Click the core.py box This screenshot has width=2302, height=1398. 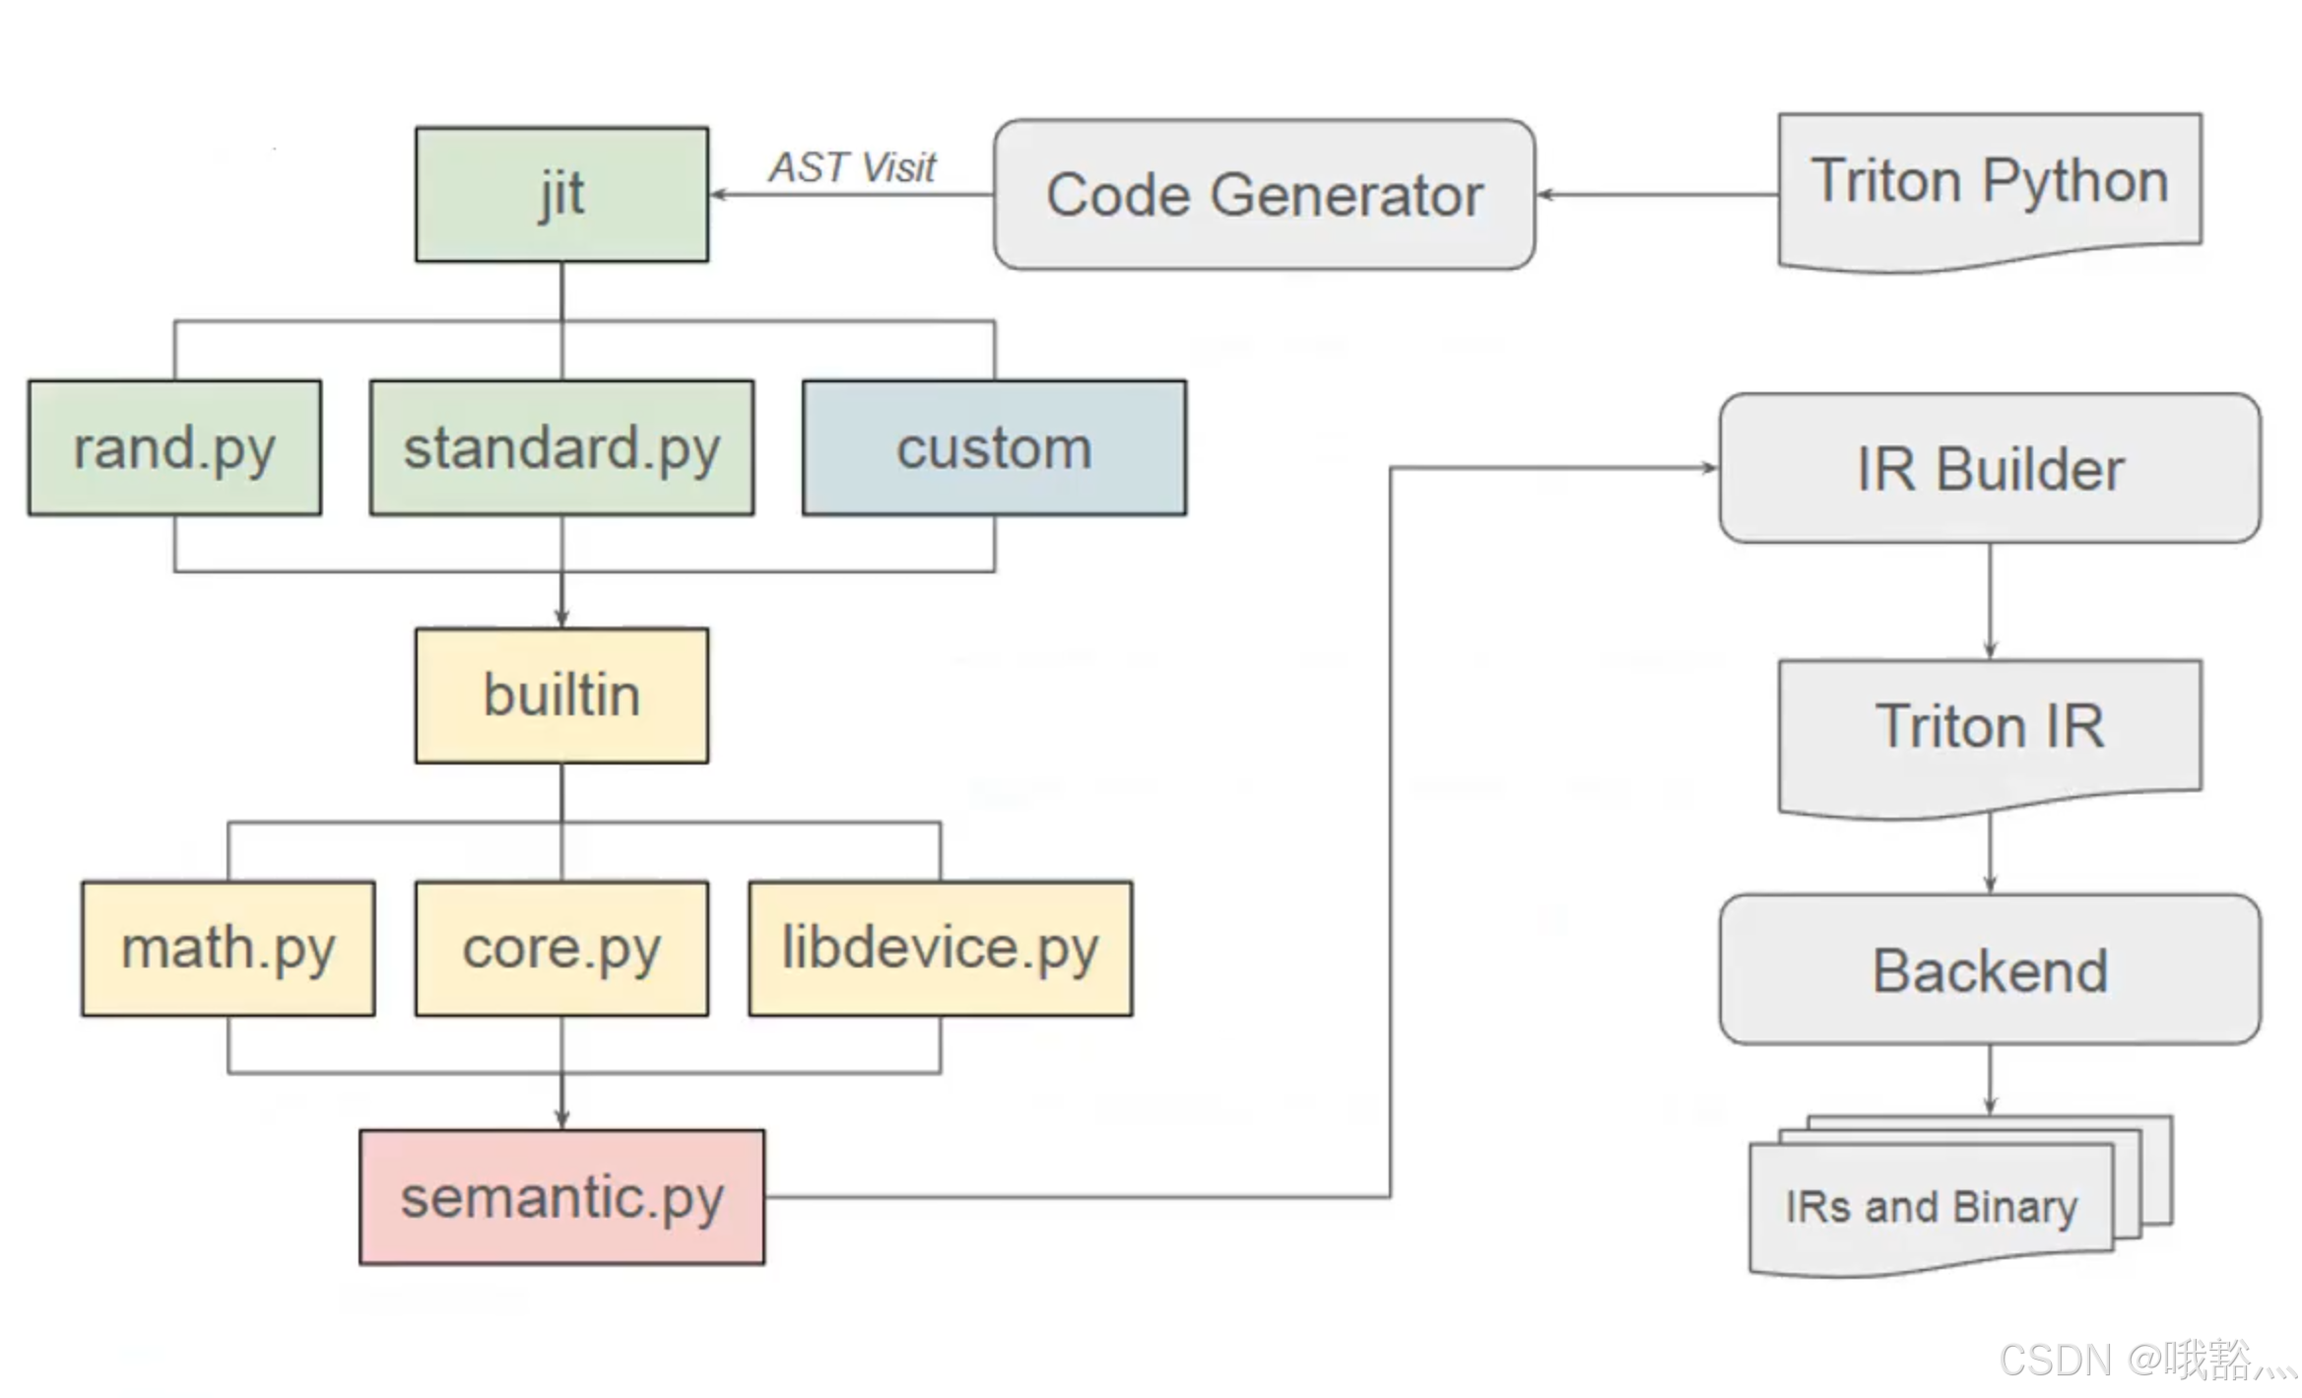[x=561, y=948]
